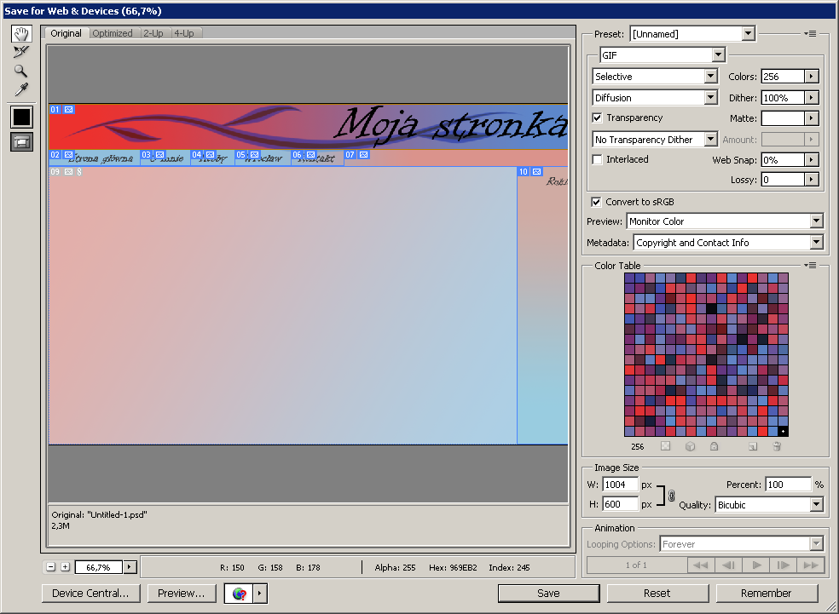This screenshot has height=614, width=839.
Task: Switch to the Optimized tab
Action: tap(113, 33)
